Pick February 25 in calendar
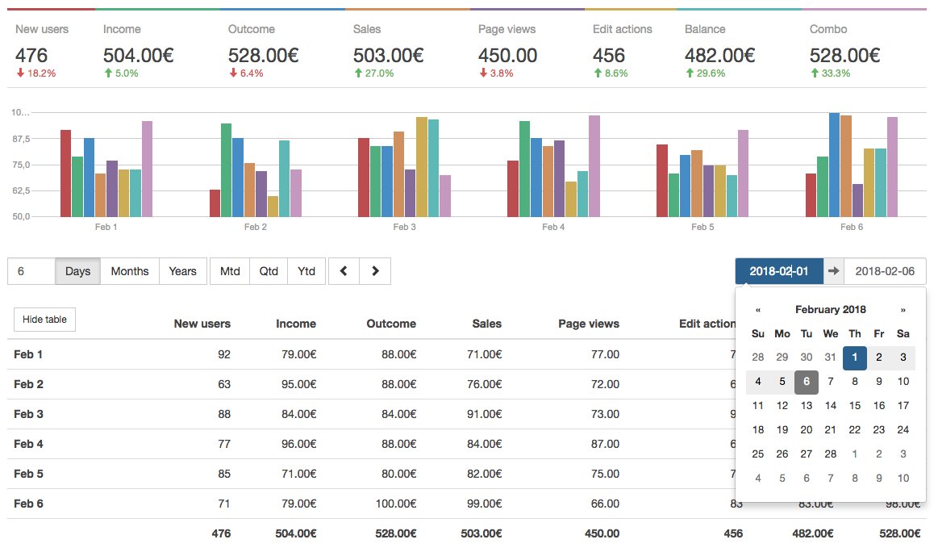The image size is (938, 552). pos(758,454)
